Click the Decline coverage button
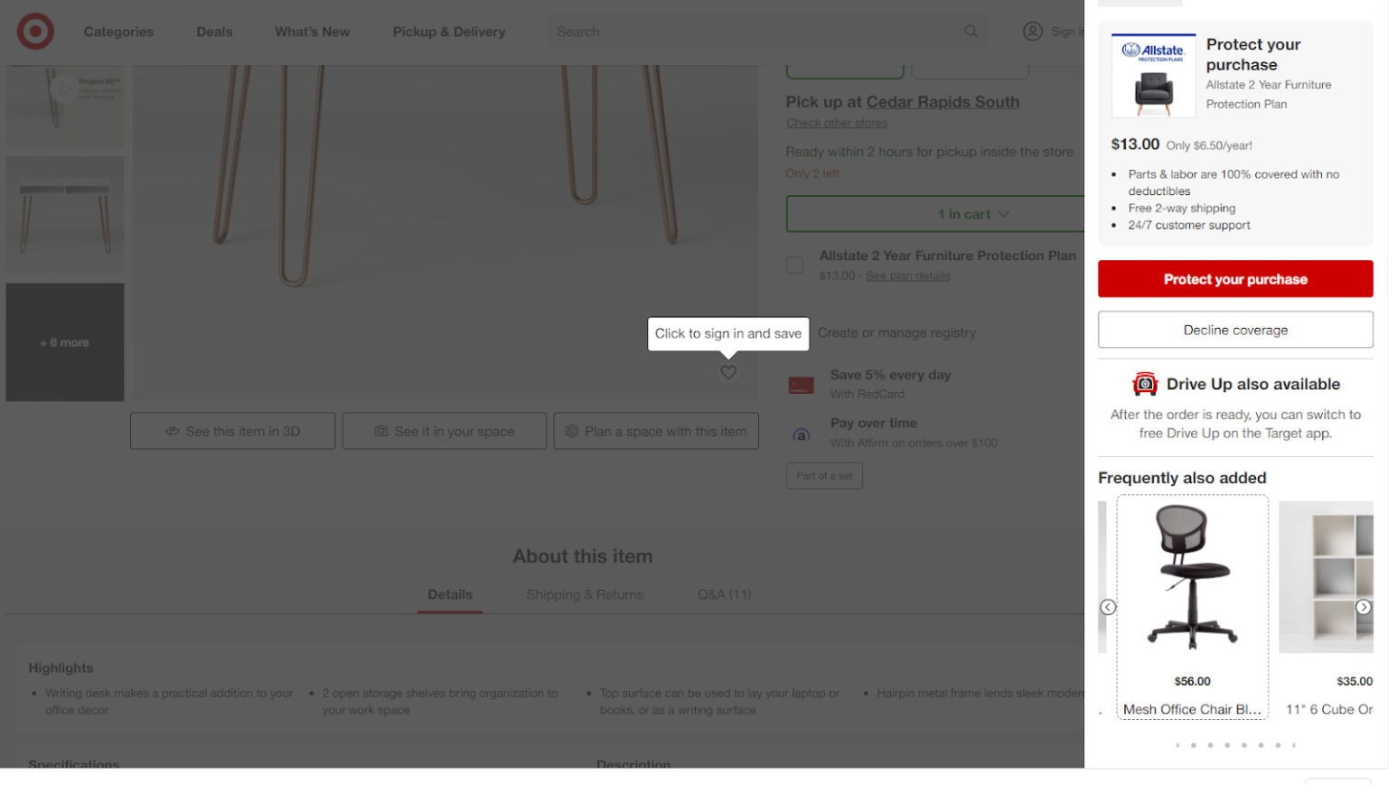This screenshot has width=1388, height=785. pyautogui.click(x=1235, y=330)
